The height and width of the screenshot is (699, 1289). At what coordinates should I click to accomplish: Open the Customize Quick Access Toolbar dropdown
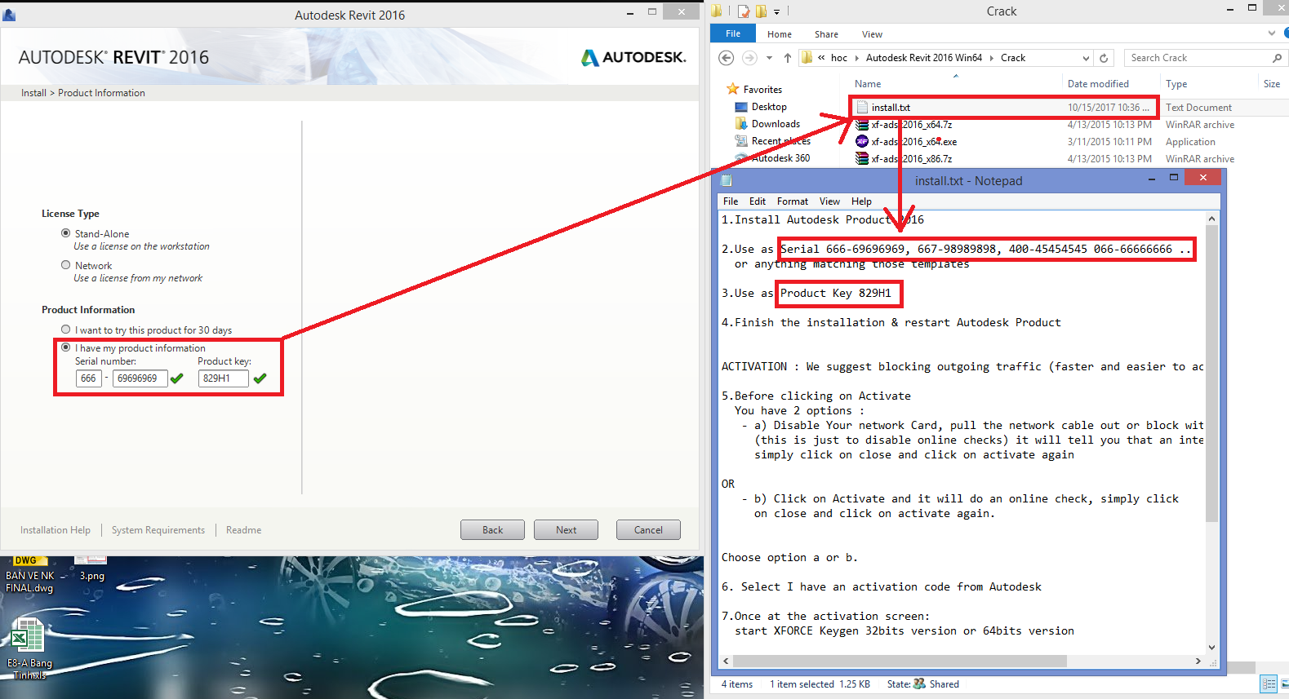pos(776,11)
